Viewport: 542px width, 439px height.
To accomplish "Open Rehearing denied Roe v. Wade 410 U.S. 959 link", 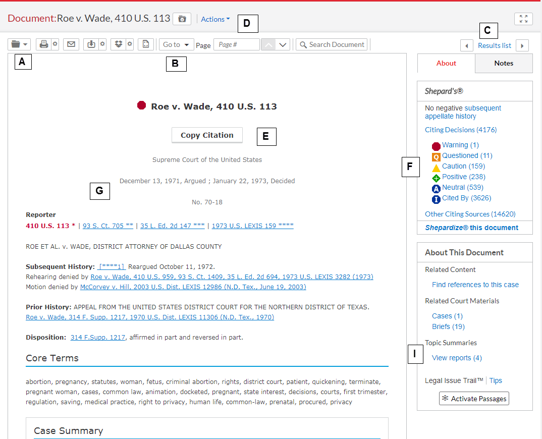I will click(x=232, y=277).
